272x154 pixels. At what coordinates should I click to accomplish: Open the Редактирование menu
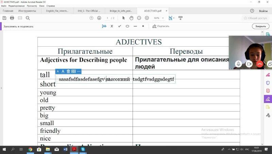coord(16,6)
